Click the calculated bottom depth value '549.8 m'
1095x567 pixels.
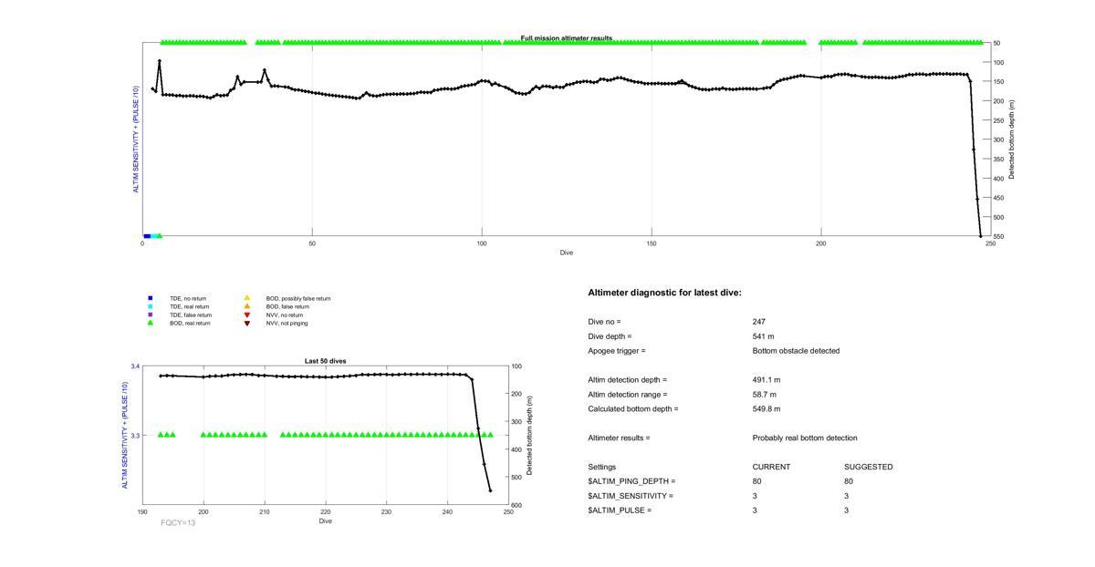[766, 409]
